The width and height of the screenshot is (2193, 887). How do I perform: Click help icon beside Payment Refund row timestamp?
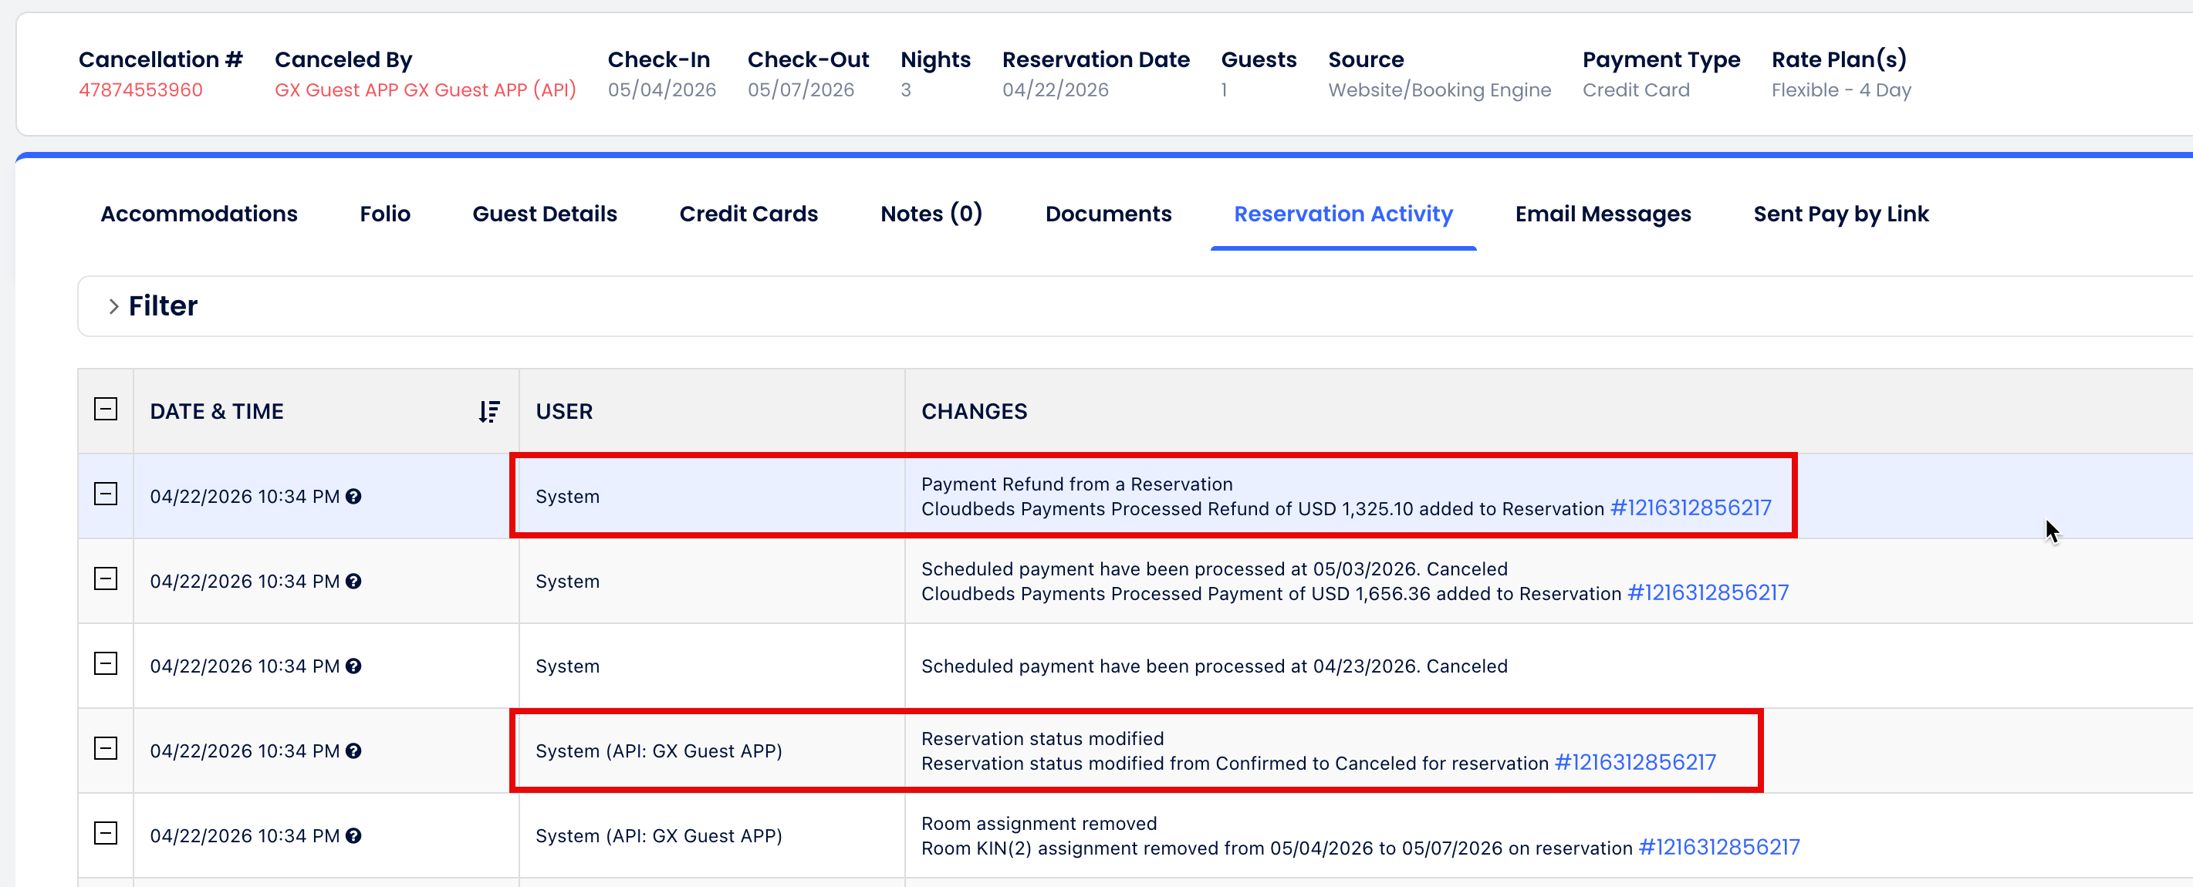tap(353, 496)
